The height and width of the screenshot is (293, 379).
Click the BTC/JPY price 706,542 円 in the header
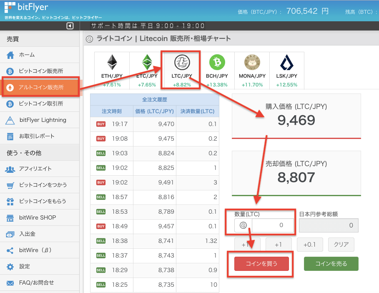point(307,11)
